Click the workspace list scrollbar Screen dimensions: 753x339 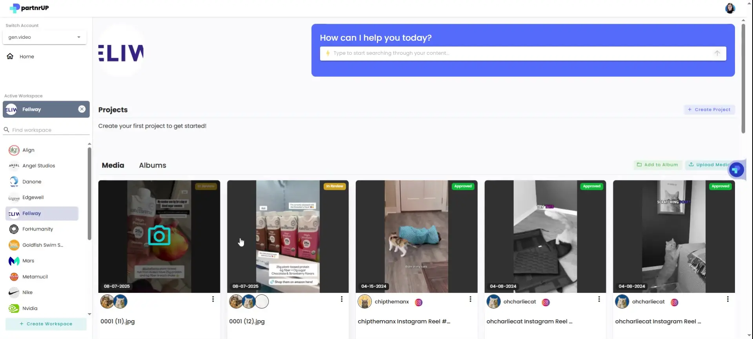[89, 194]
